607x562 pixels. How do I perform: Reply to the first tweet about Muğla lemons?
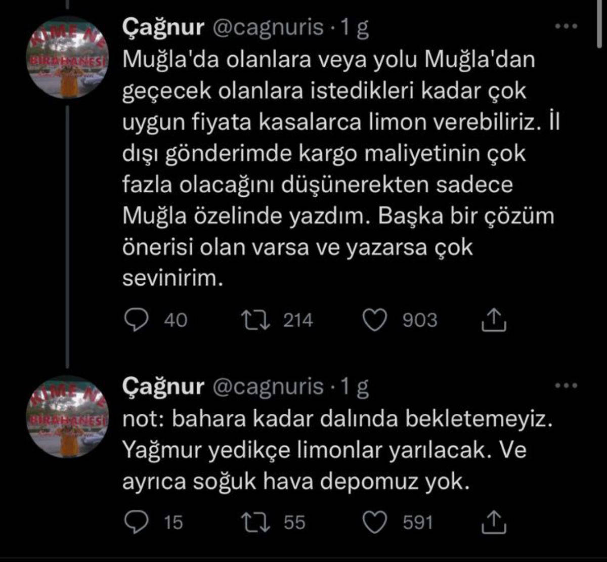(135, 320)
